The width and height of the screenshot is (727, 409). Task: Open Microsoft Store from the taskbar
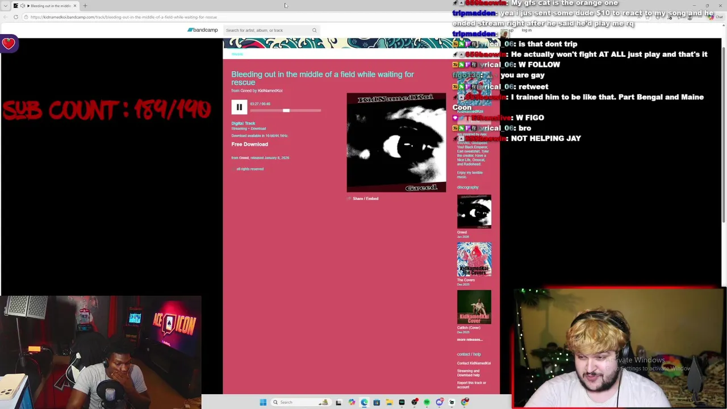point(377,402)
